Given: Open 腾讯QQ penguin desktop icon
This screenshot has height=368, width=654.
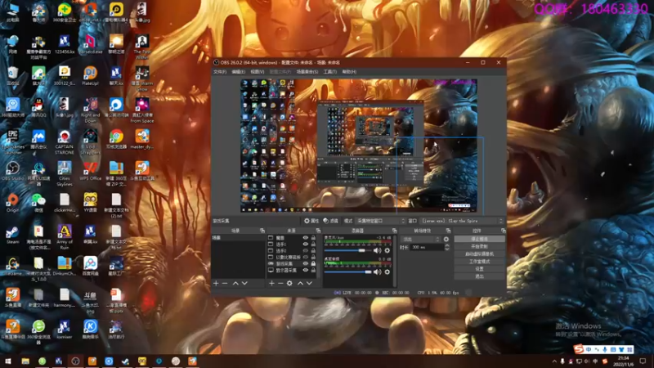Looking at the screenshot, I should (38, 107).
